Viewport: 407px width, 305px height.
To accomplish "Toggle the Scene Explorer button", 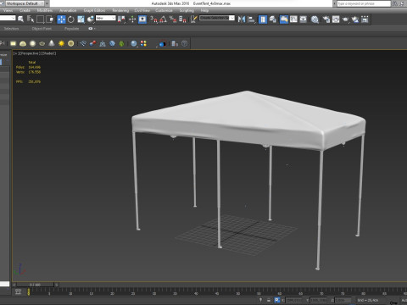I will pyautogui.click(x=263, y=19).
